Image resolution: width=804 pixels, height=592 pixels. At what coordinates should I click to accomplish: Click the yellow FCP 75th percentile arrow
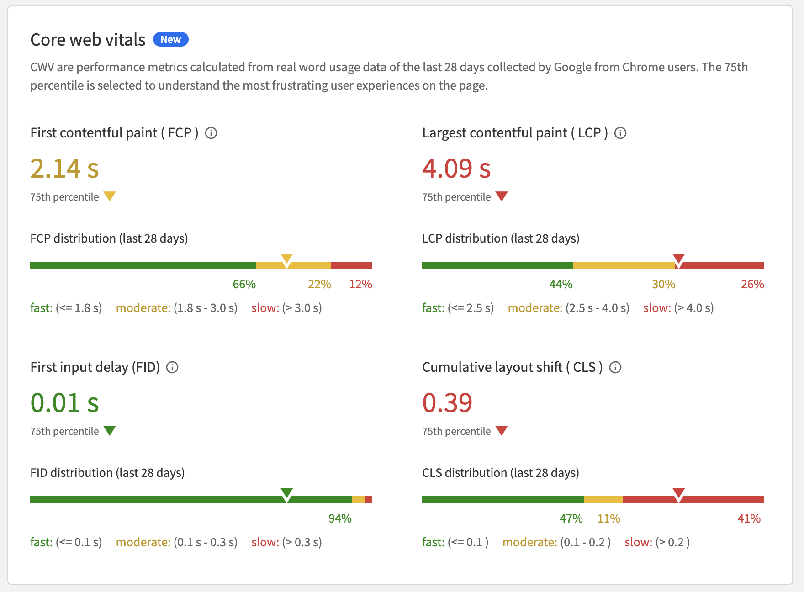[x=110, y=196]
